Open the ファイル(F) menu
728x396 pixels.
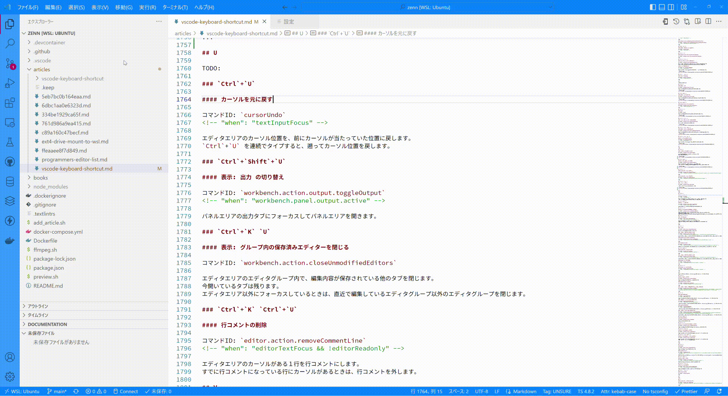point(28,7)
